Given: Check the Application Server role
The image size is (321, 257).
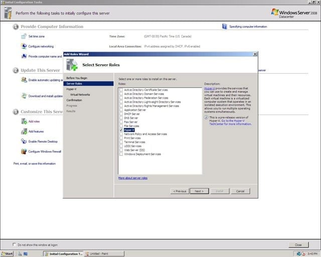Looking at the screenshot, I should pos(121,110).
